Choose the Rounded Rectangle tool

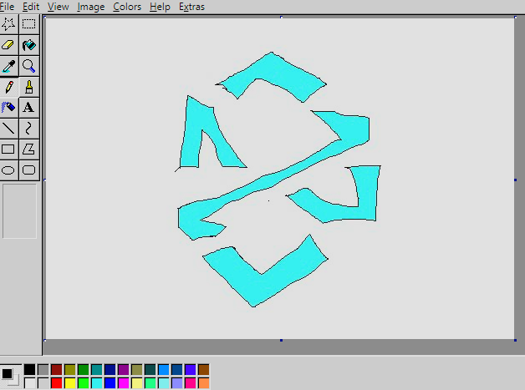(x=28, y=170)
